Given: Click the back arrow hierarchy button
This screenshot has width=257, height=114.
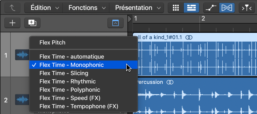Looking at the screenshot, I should 13,8.
